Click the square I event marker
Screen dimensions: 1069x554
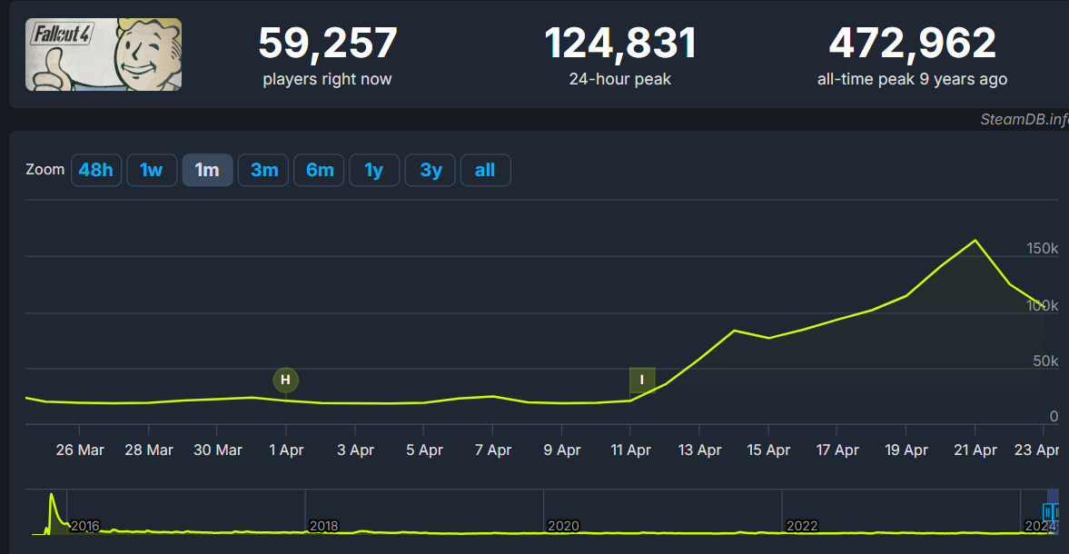tap(642, 380)
